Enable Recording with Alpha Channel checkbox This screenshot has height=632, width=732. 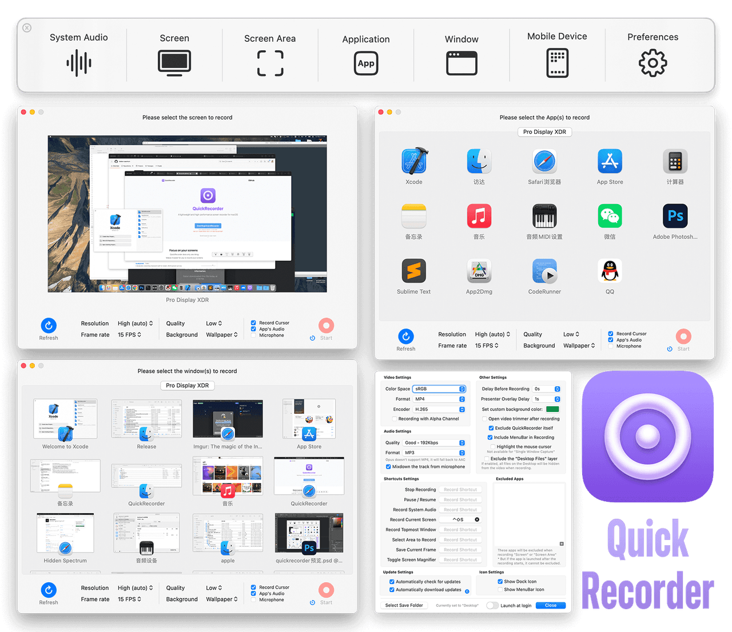(x=394, y=419)
